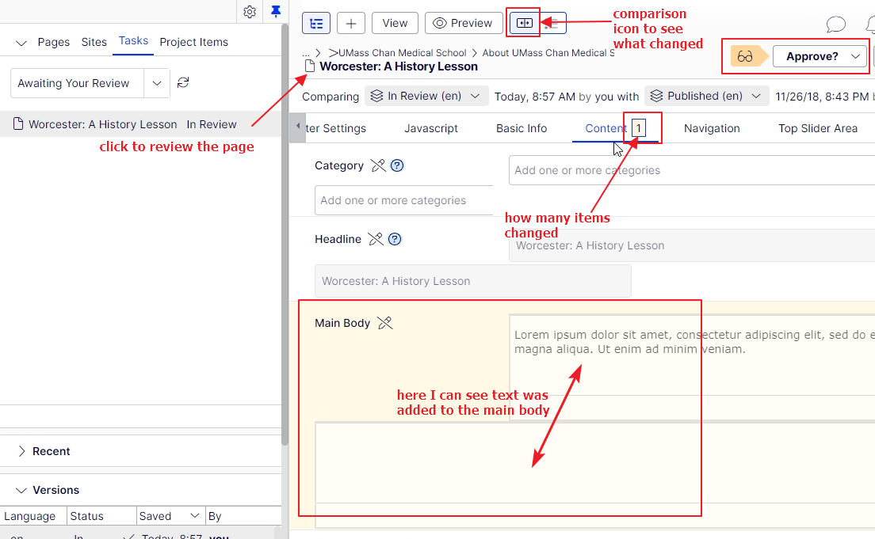Switch to the Navigation tab
The width and height of the screenshot is (875, 539).
point(711,128)
